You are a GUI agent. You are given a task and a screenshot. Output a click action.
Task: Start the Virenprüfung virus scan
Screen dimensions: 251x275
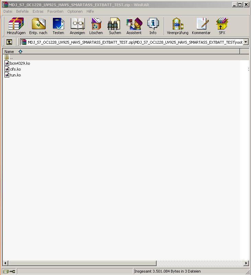[x=178, y=24]
